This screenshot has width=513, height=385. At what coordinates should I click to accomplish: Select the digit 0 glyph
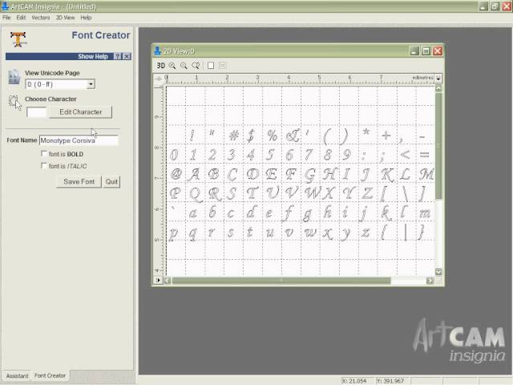174,155
